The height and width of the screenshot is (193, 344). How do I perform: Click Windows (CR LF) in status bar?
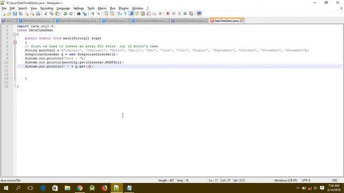[285, 180]
